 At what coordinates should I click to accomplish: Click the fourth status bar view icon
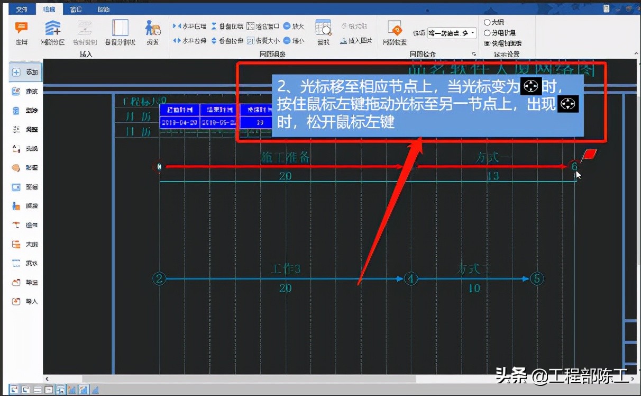point(49,390)
